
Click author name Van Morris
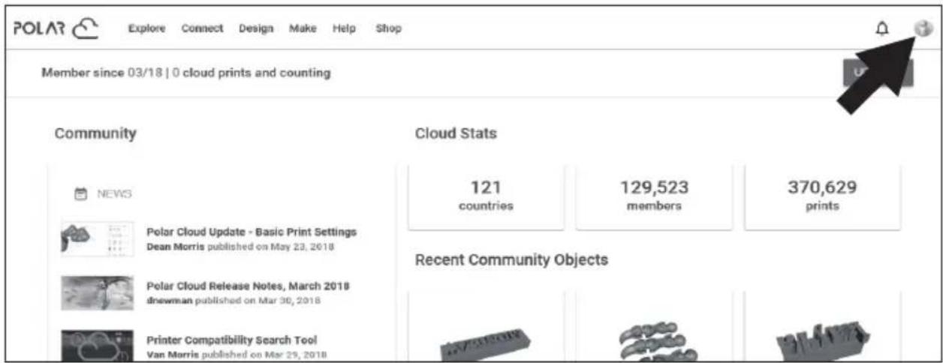173,355
